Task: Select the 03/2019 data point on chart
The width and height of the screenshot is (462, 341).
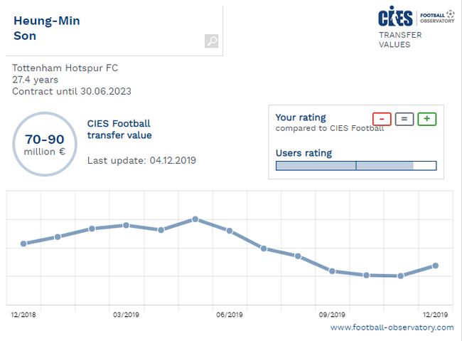Action: pyautogui.click(x=126, y=225)
